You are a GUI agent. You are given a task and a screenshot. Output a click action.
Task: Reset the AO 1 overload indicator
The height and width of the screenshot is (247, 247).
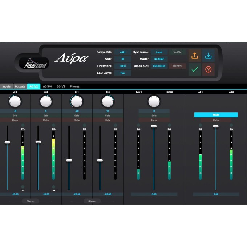point(200,125)
